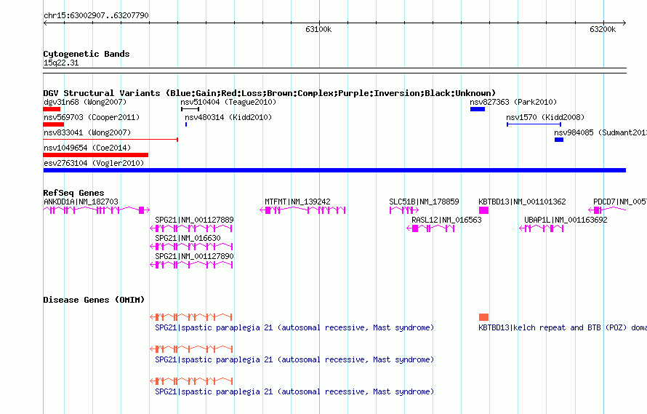This screenshot has height=414, width=647.
Task: Click the magenta KBTBD13 RefSeq gene box
Action: [483, 210]
